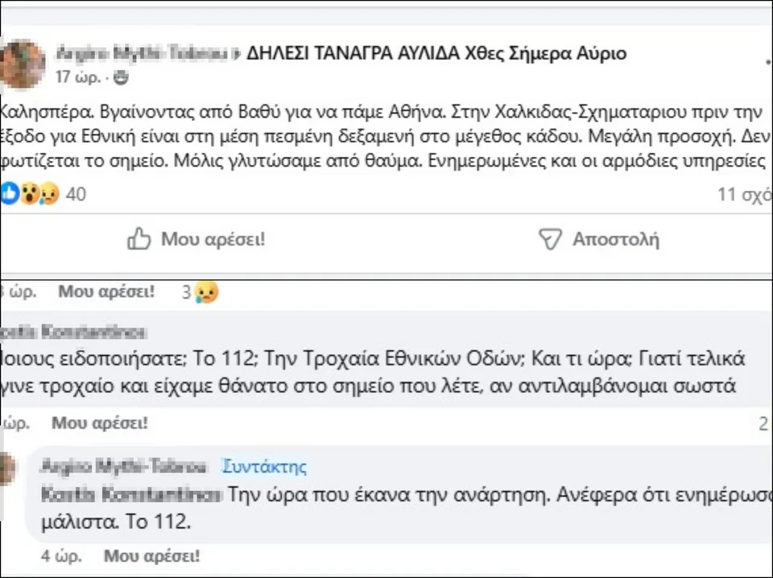Like the reply posted "4 ώρ." ago
This screenshot has width=773, height=578.
[x=151, y=555]
